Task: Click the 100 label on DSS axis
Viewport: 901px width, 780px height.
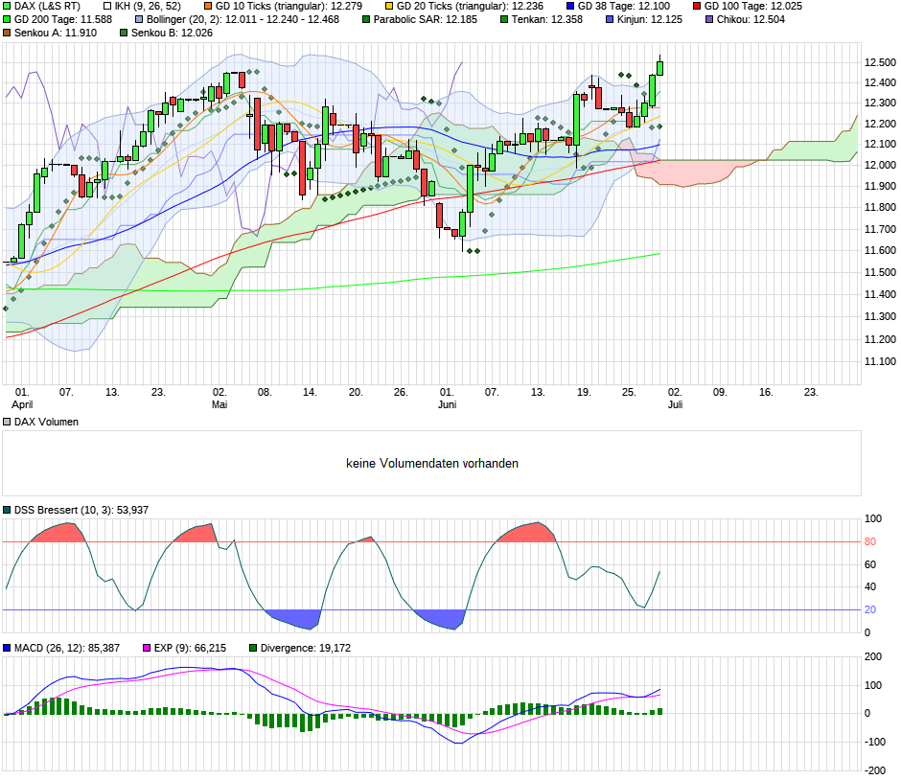Action: click(873, 519)
